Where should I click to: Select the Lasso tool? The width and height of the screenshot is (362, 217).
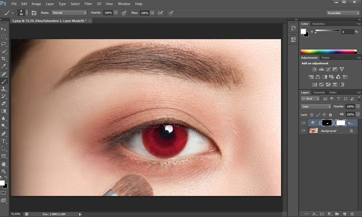[x=3, y=44]
